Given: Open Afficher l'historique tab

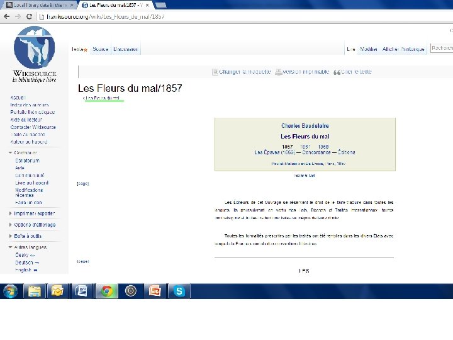Looking at the screenshot, I should (x=403, y=49).
